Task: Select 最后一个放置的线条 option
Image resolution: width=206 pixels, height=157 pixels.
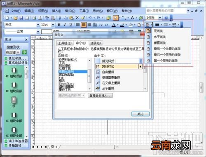Action: [168, 49]
